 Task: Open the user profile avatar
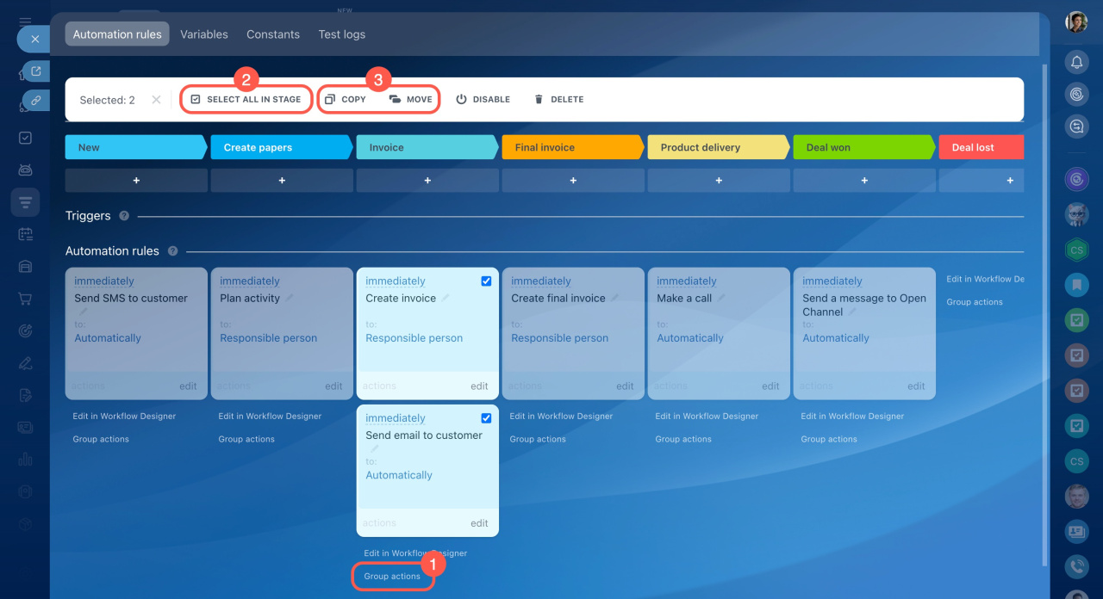[1076, 22]
